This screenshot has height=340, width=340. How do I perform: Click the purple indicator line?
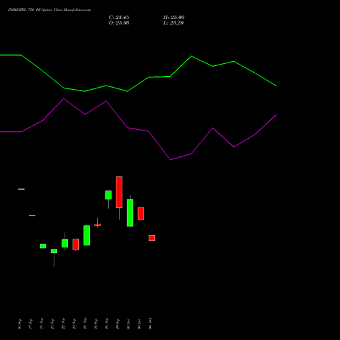[138, 129]
